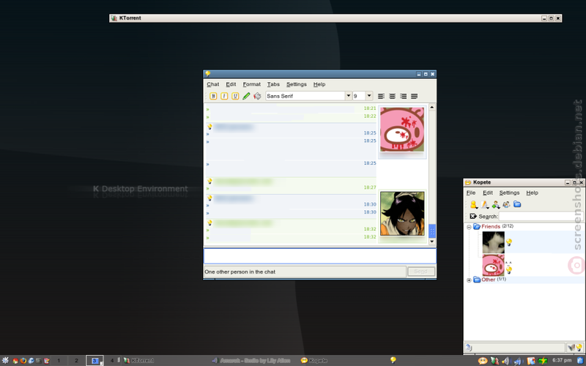The height and width of the screenshot is (366, 586).
Task: Open background color fill tool
Action: coord(257,96)
